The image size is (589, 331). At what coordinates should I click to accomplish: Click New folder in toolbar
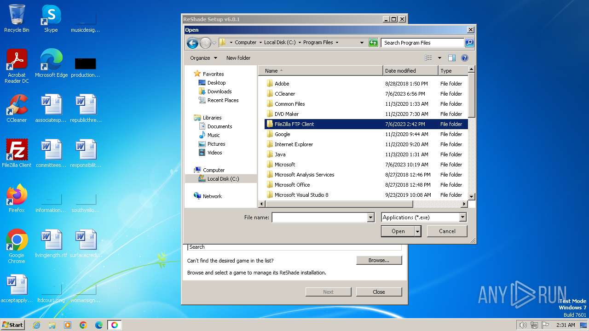pyautogui.click(x=238, y=58)
